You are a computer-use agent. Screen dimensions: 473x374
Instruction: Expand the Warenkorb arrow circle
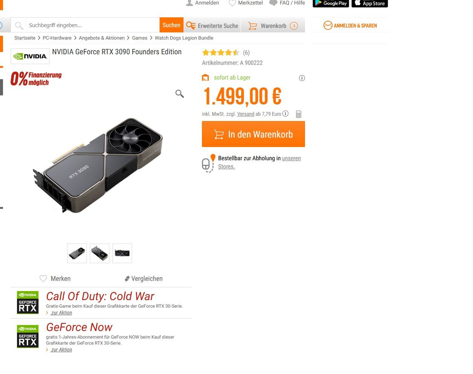pos(294,26)
